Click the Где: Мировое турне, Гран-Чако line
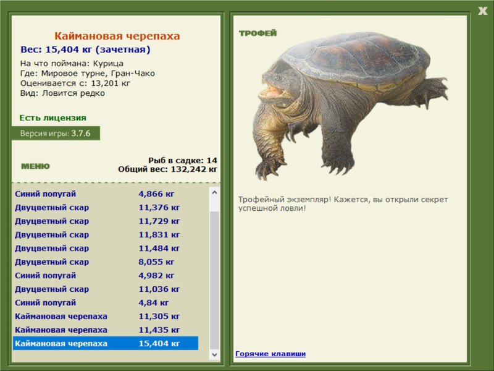The height and width of the screenshot is (371, 494). click(x=88, y=74)
